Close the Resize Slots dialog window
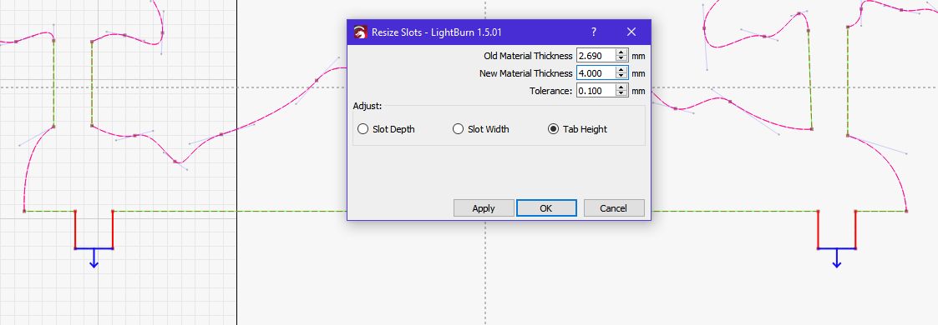938x325 pixels. pyautogui.click(x=631, y=32)
